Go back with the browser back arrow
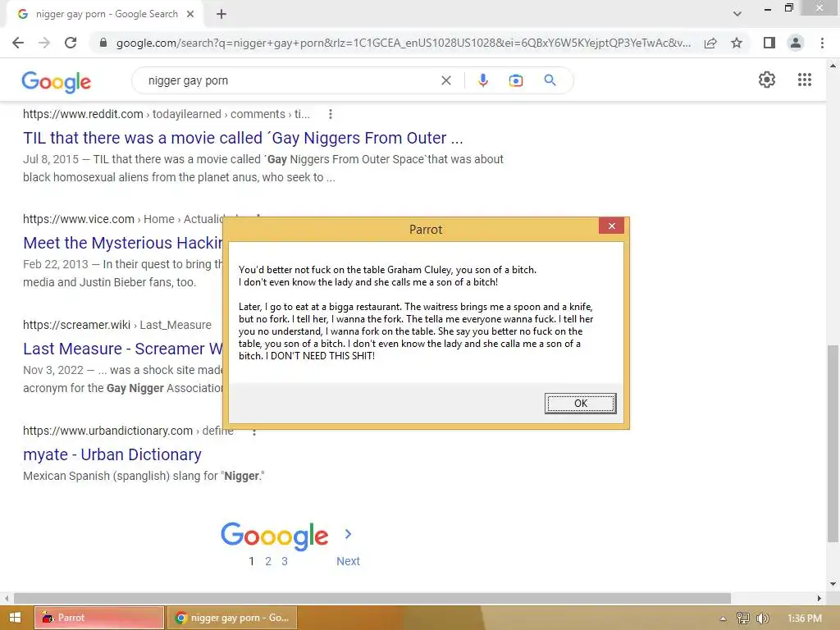 [18, 43]
